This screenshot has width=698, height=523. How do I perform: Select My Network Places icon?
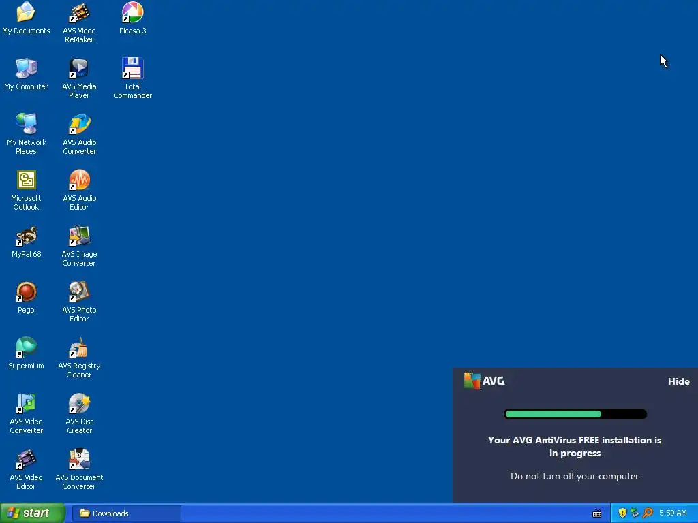[26, 134]
